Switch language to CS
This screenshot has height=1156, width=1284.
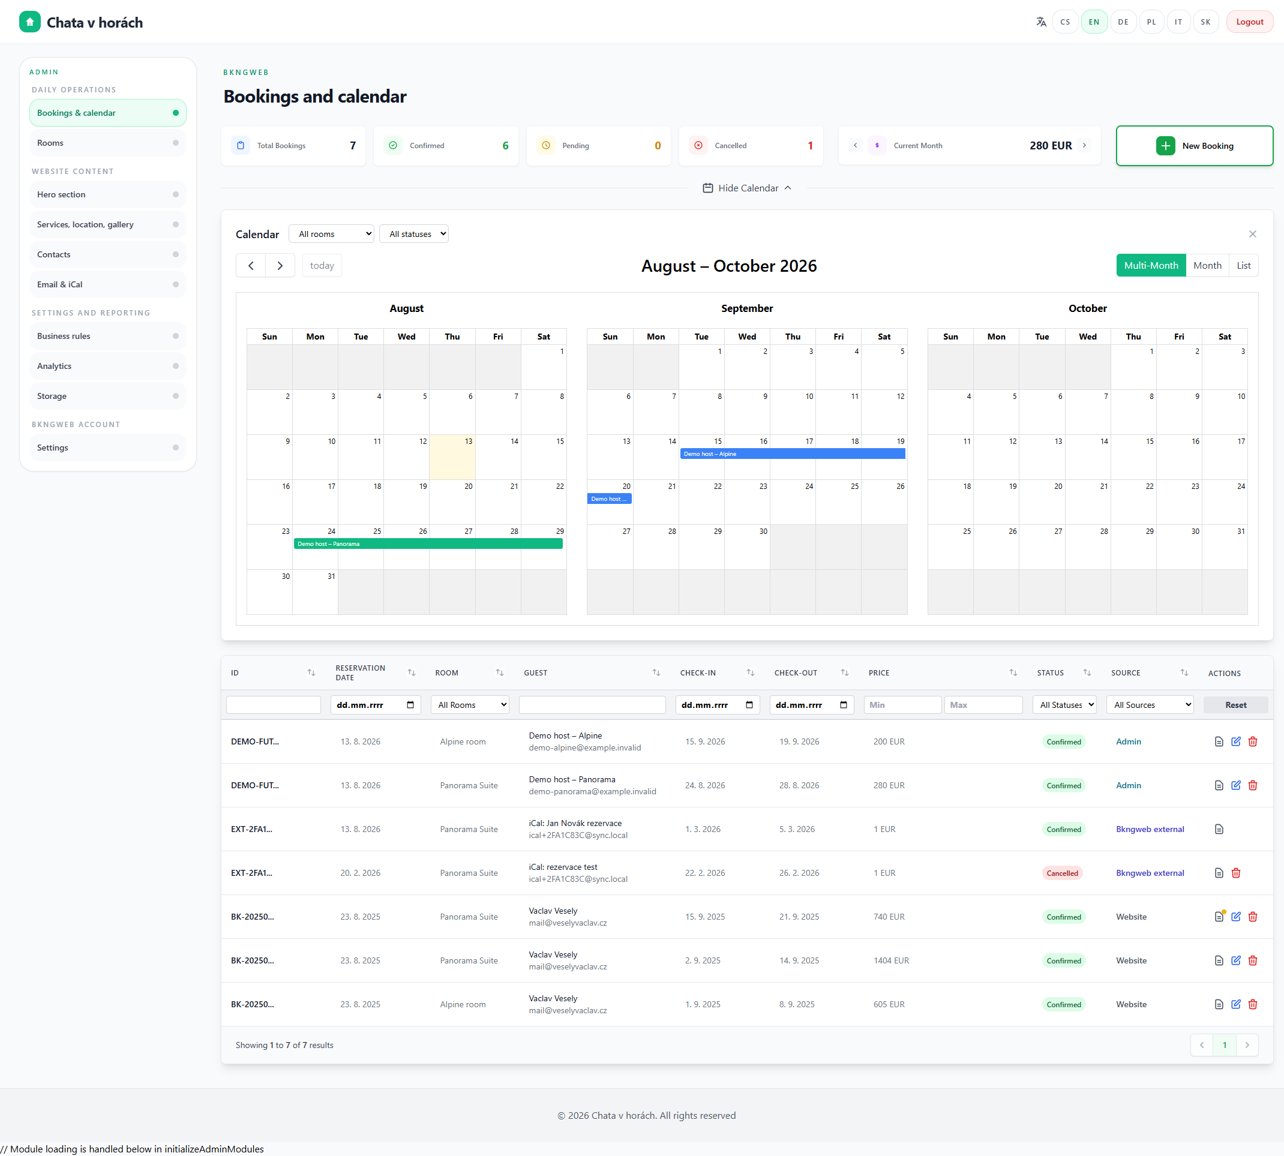1065,22
